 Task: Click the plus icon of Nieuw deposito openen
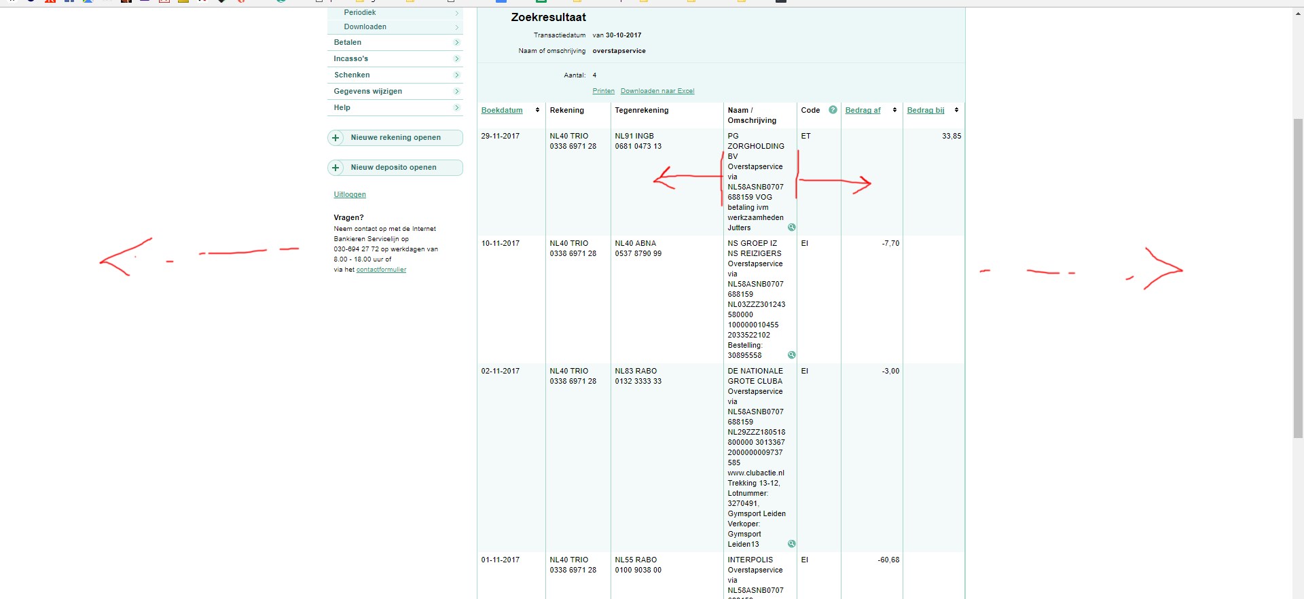point(336,168)
